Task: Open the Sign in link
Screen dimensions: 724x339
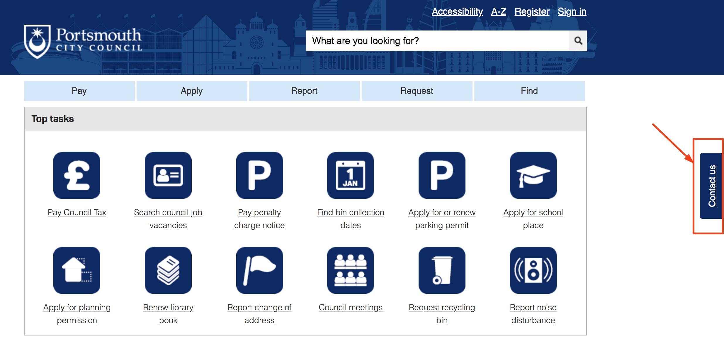Action: point(572,11)
